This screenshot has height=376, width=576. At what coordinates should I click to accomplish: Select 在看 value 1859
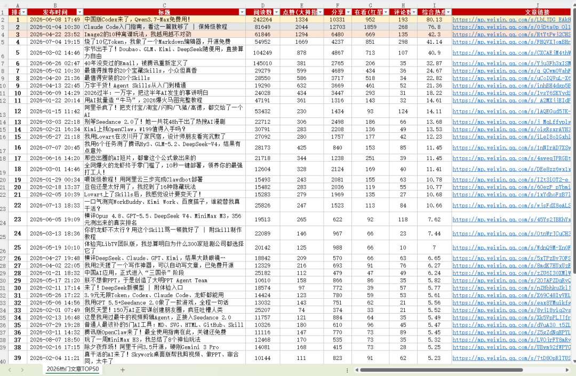[370, 27]
